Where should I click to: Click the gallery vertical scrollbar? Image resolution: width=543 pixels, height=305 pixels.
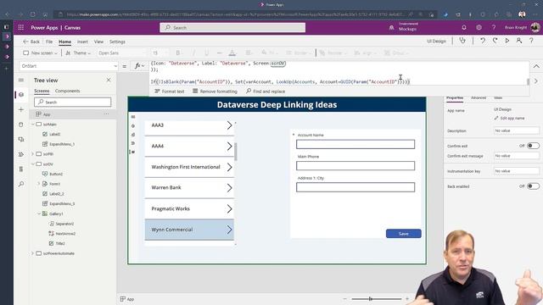(x=236, y=152)
